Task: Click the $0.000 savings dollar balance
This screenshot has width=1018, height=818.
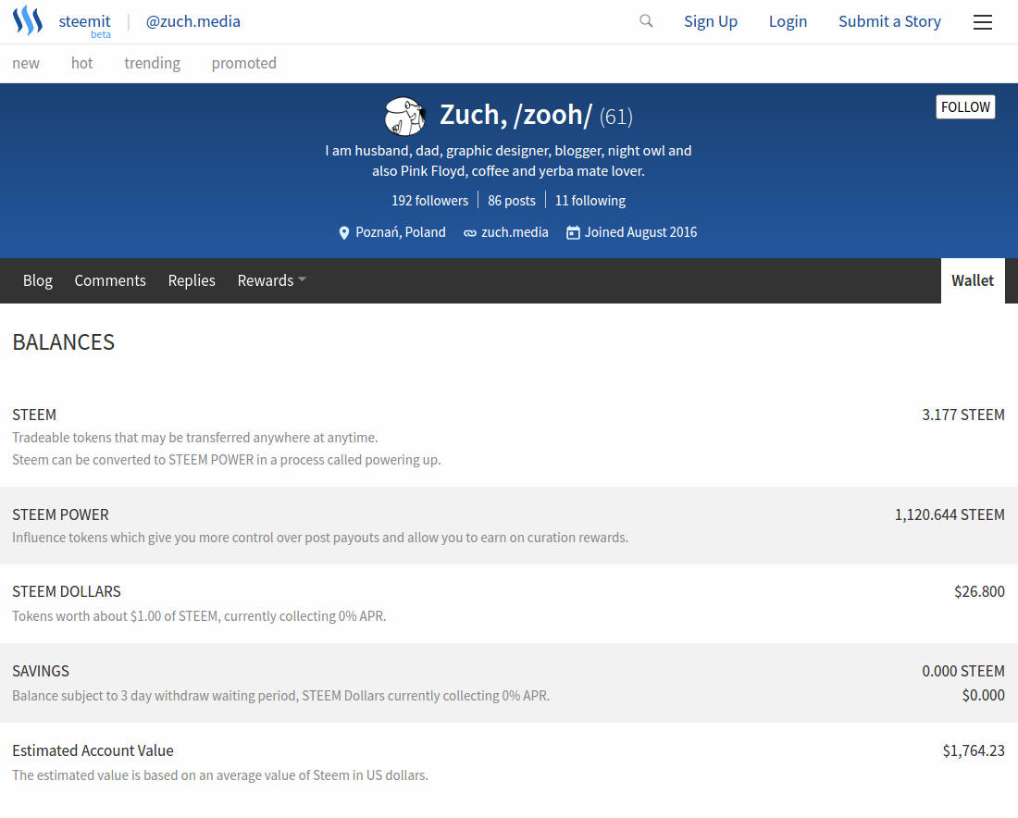Action: coord(984,695)
